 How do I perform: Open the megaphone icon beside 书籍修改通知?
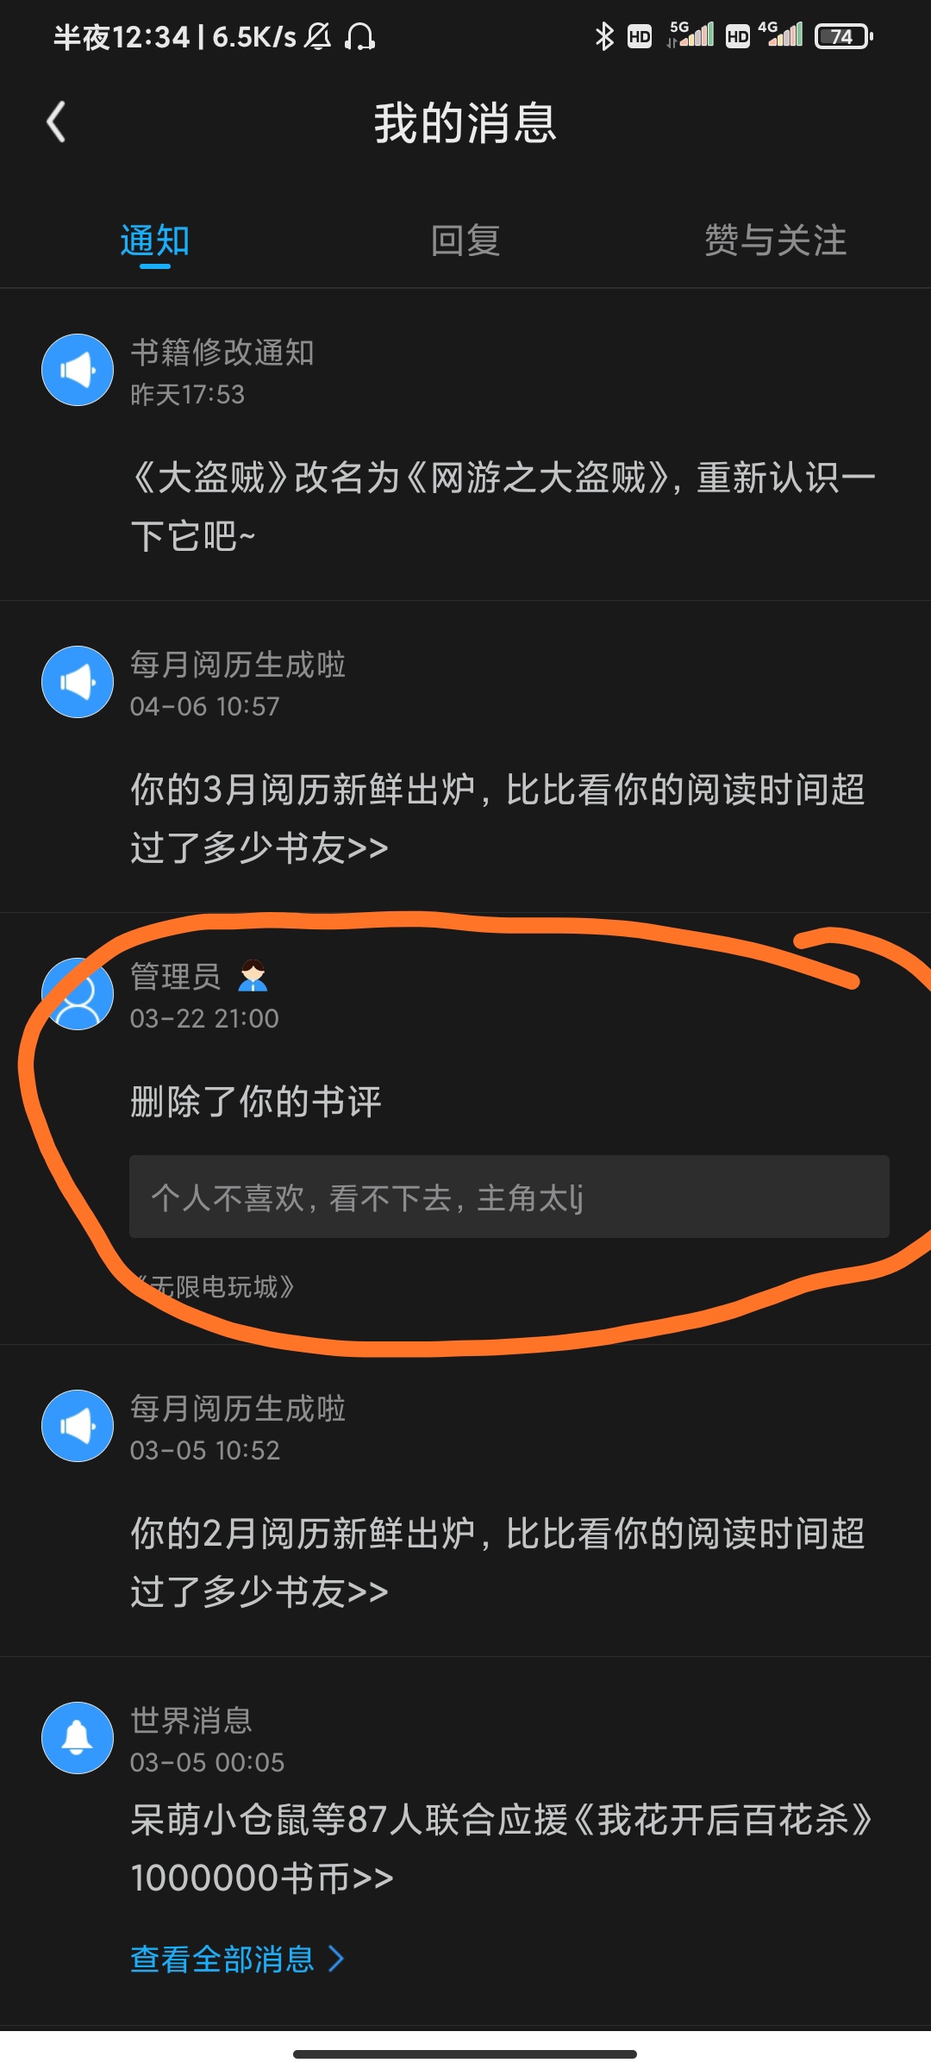tap(78, 370)
